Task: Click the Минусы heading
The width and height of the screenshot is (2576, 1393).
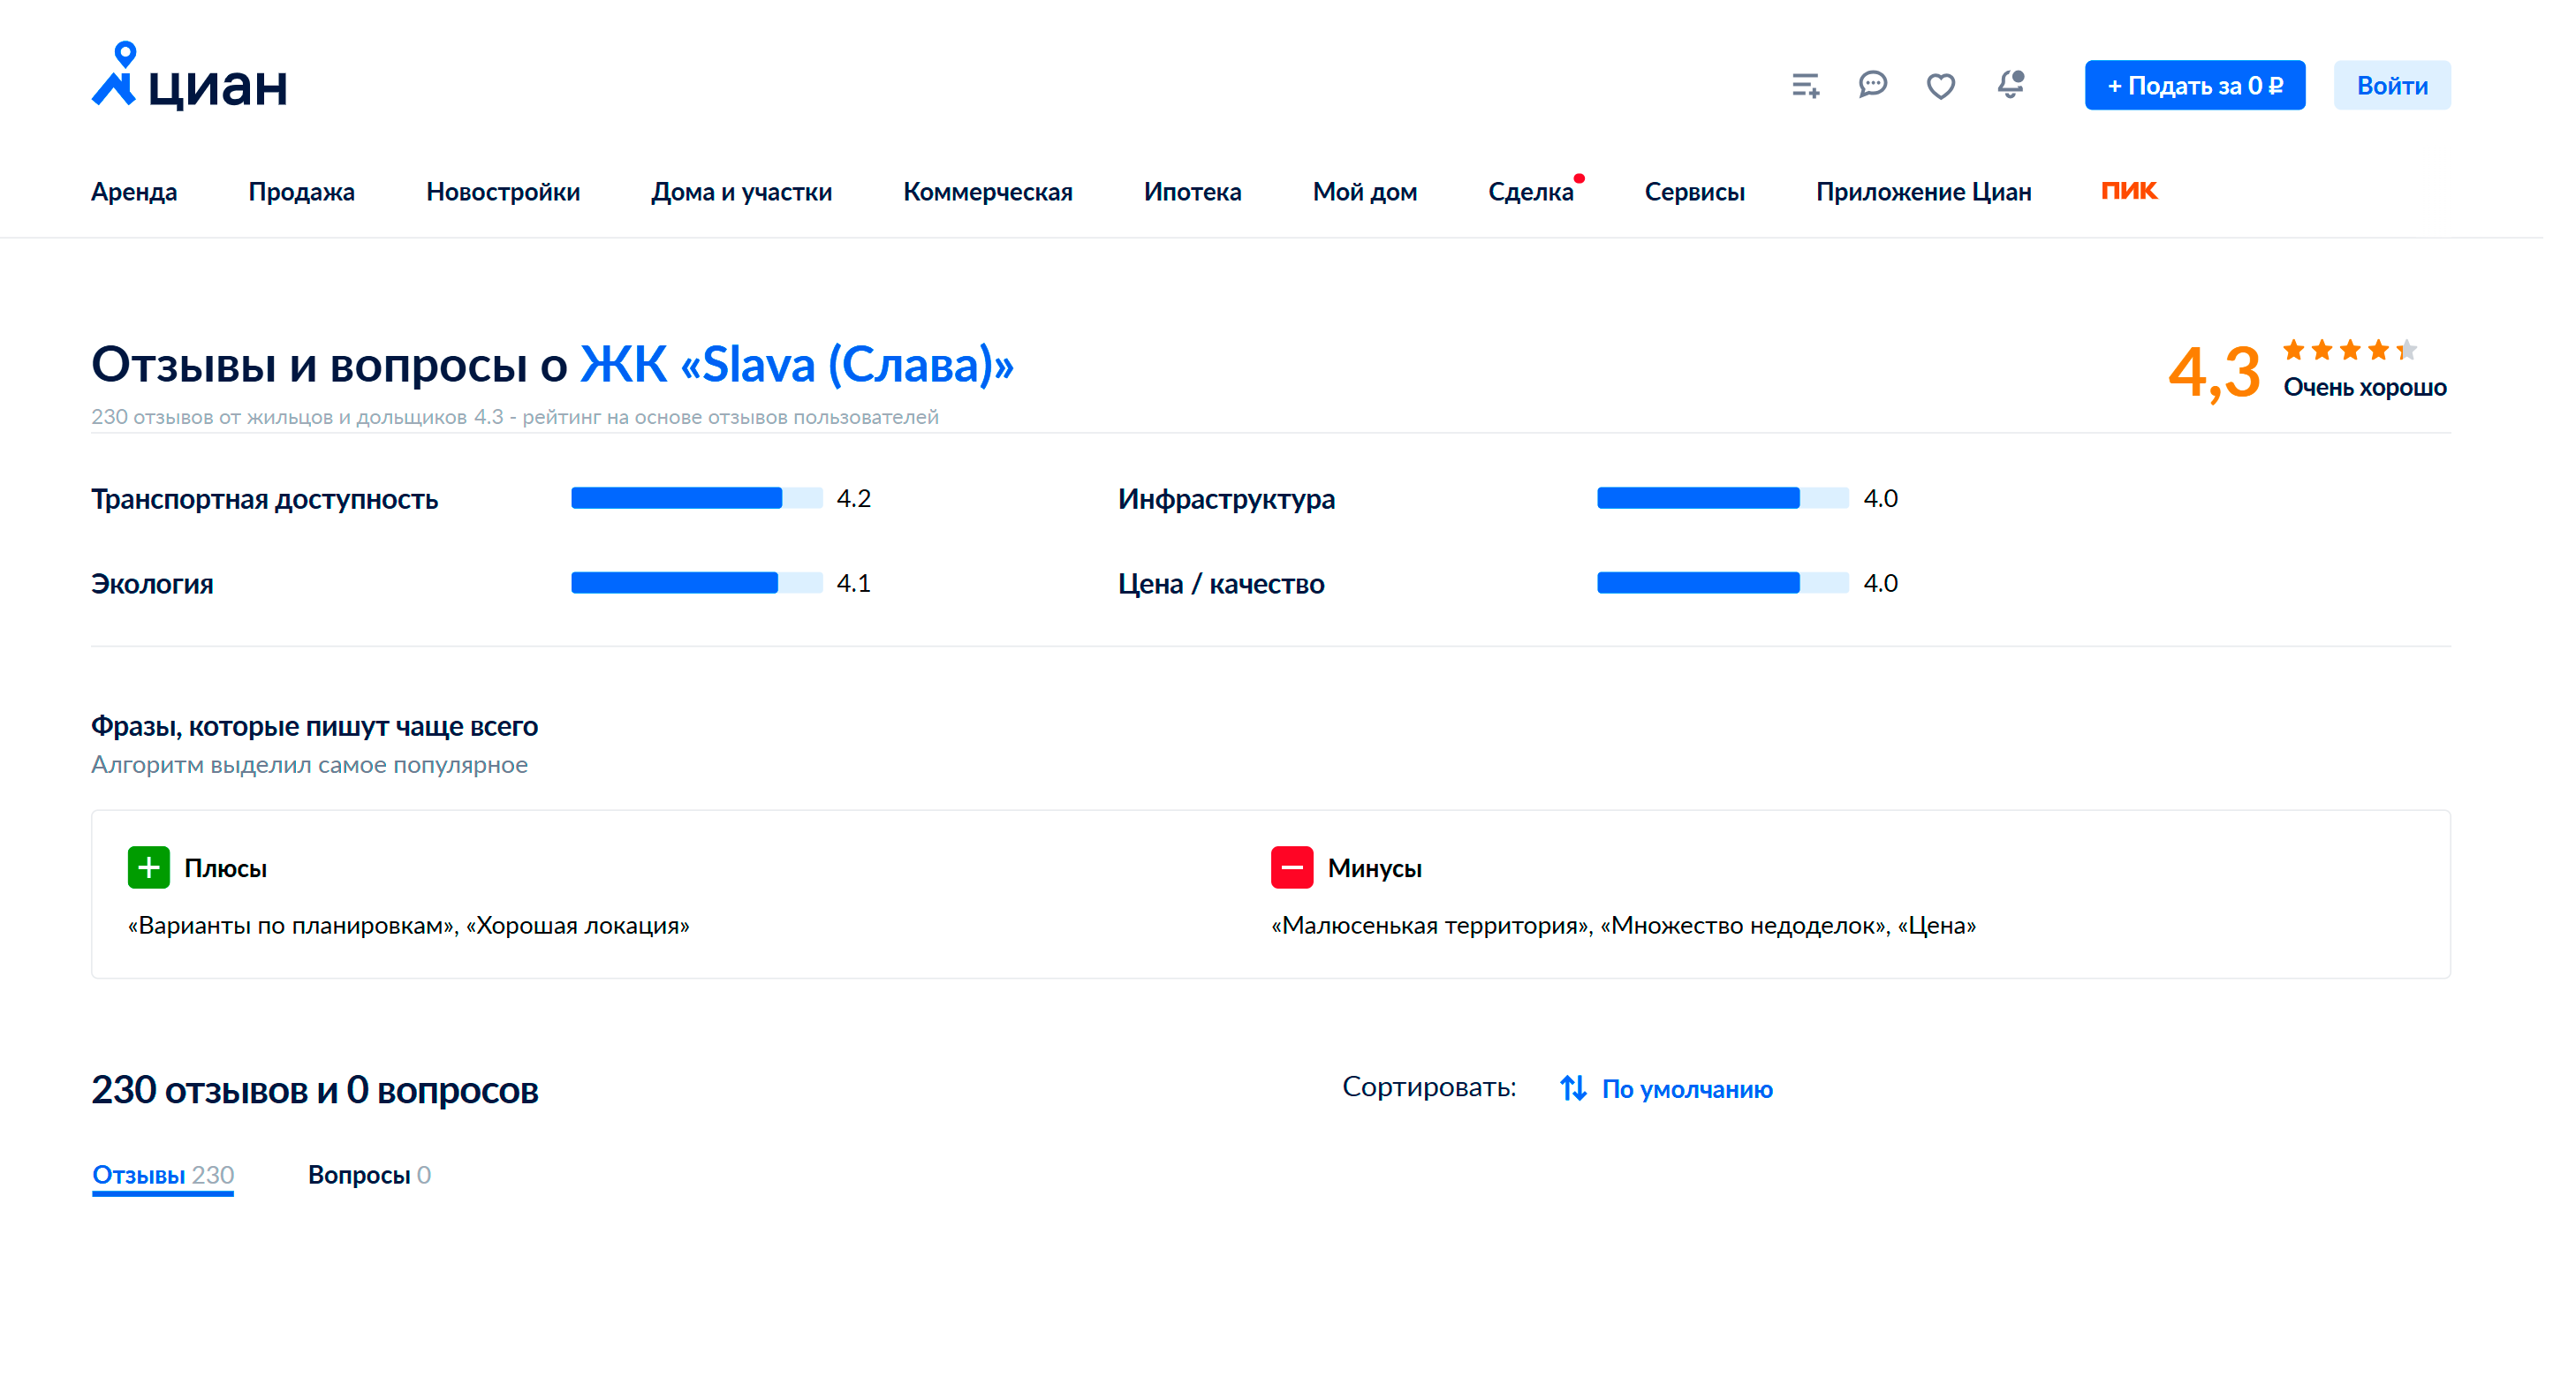Action: tap(1374, 868)
